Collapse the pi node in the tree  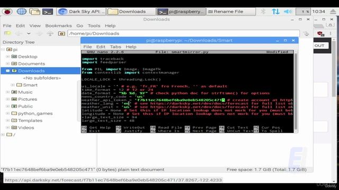coord(3,49)
